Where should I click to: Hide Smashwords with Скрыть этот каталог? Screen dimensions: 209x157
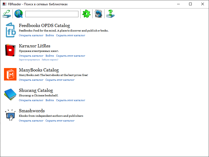click(60, 121)
